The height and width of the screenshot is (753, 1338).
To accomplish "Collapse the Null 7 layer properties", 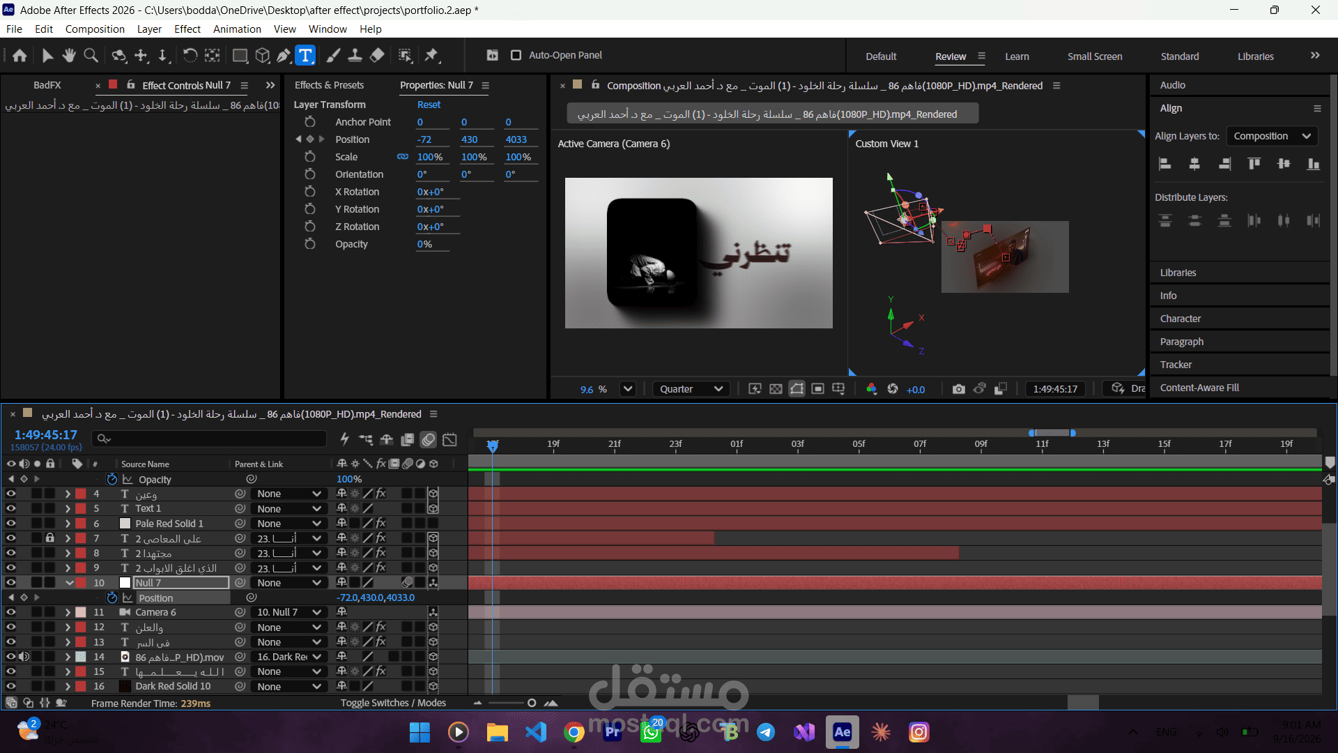I will (x=69, y=583).
